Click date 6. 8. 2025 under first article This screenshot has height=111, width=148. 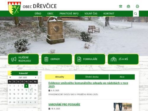(55, 91)
